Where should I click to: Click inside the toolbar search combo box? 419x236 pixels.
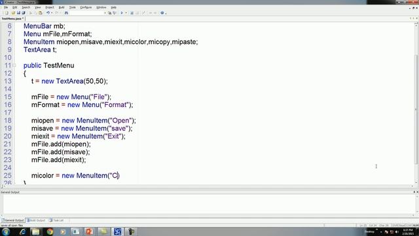point(87,13)
